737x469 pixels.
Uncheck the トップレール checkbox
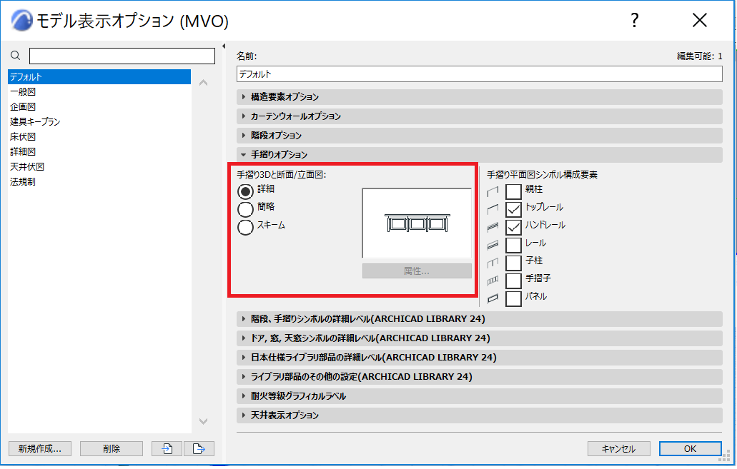pos(513,209)
